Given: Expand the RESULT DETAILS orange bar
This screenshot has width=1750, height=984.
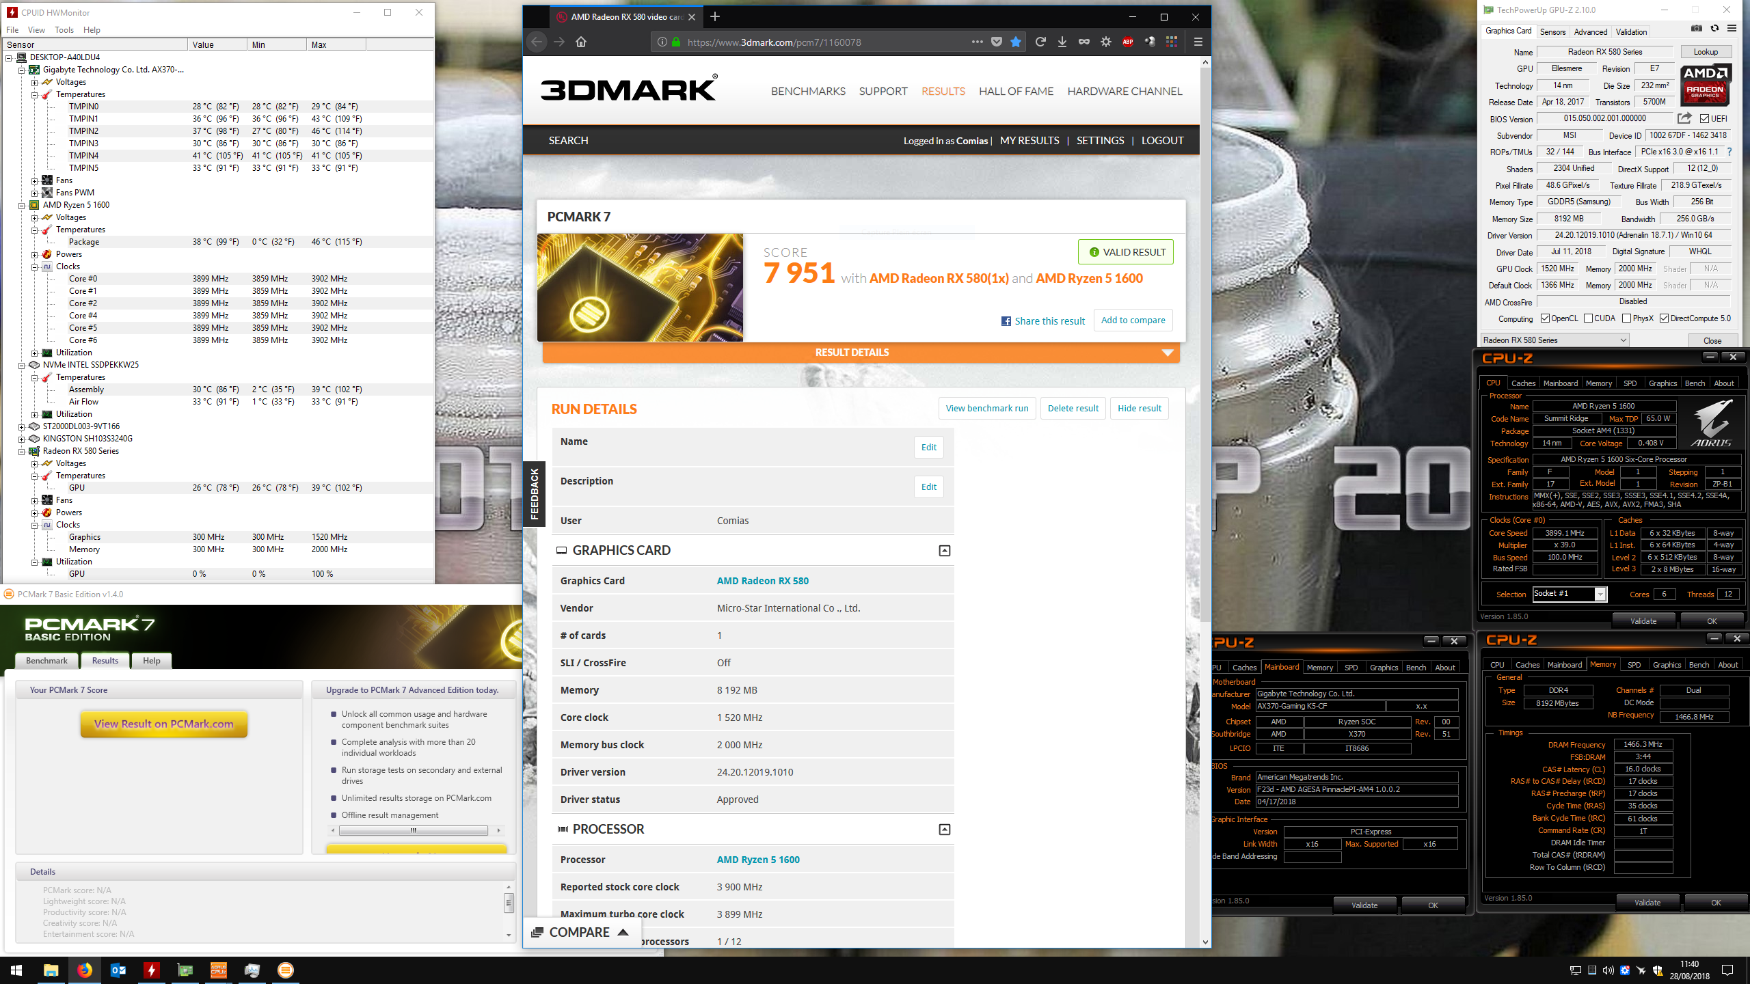Looking at the screenshot, I should pyautogui.click(x=861, y=353).
